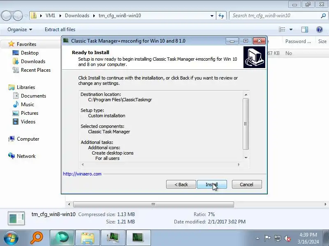
Task: Click the muted volume tray icon
Action: coord(287,238)
